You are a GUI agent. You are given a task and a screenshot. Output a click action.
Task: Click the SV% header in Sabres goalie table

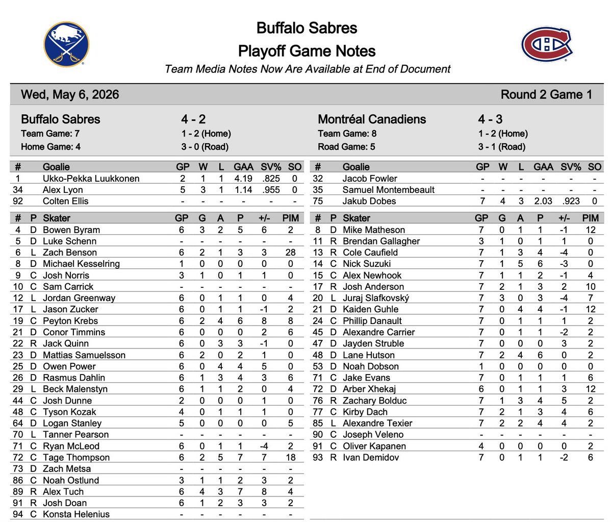[270, 167]
